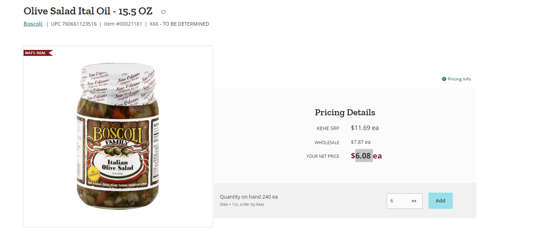
Task: Click the highlighted $6.08 net price
Action: (x=364, y=156)
